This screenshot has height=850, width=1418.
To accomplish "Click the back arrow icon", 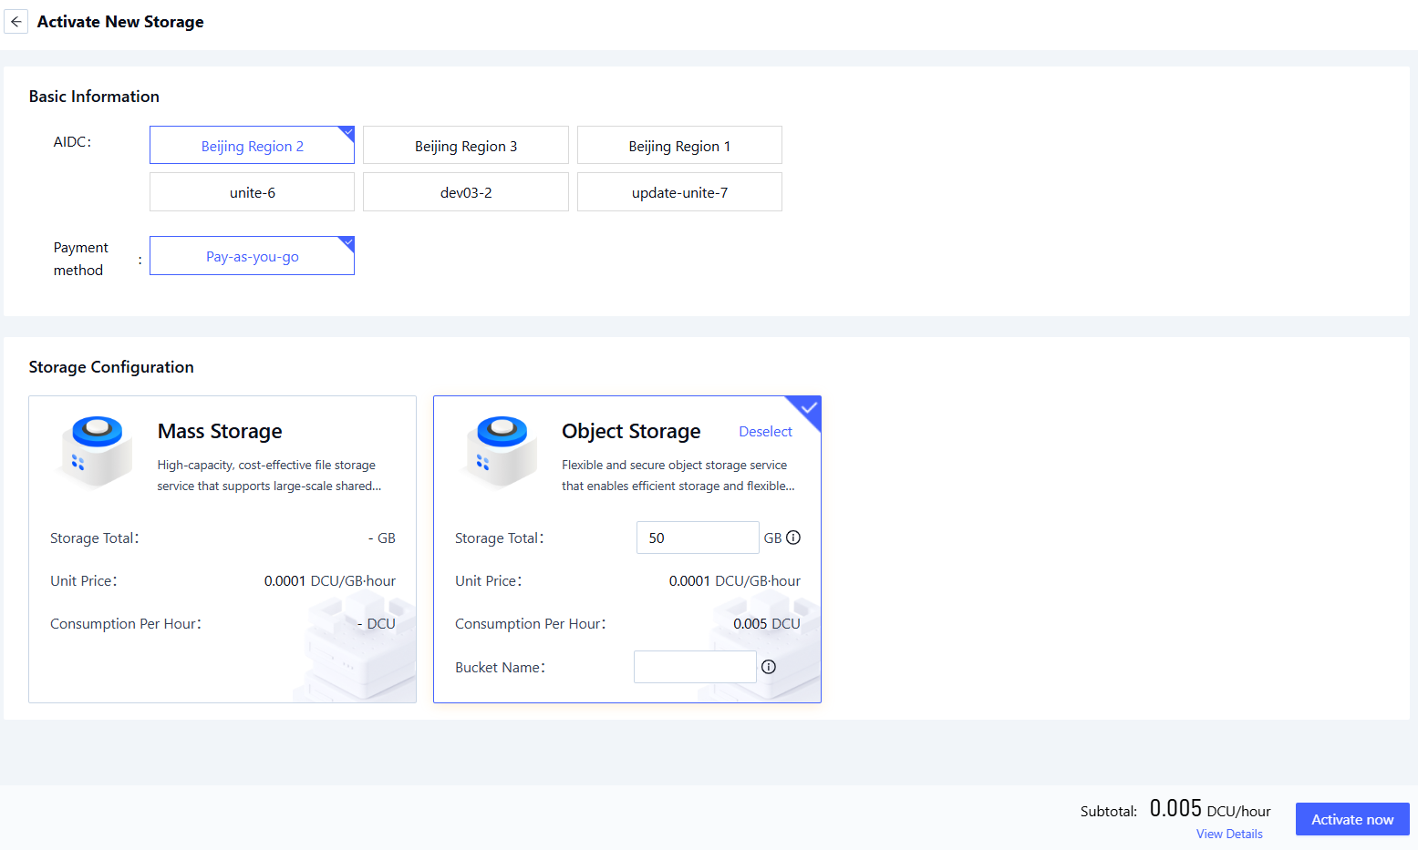I will [16, 22].
